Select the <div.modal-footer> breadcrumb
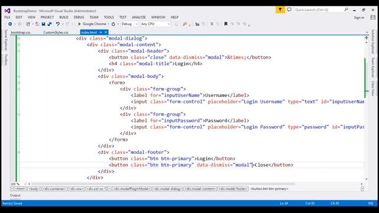The width and height of the screenshot is (379, 213). coord(233,189)
